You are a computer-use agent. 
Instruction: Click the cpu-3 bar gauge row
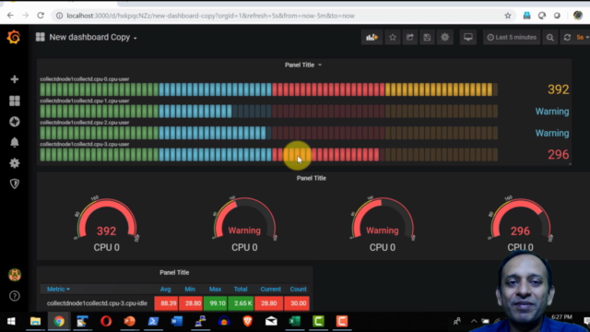(268, 155)
